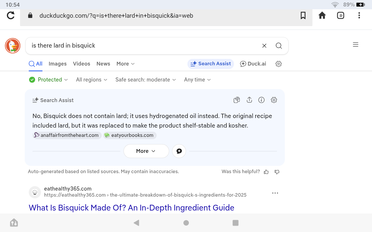The width and height of the screenshot is (372, 232).
Task: Copy the Search Assist answer
Action: coord(237,100)
